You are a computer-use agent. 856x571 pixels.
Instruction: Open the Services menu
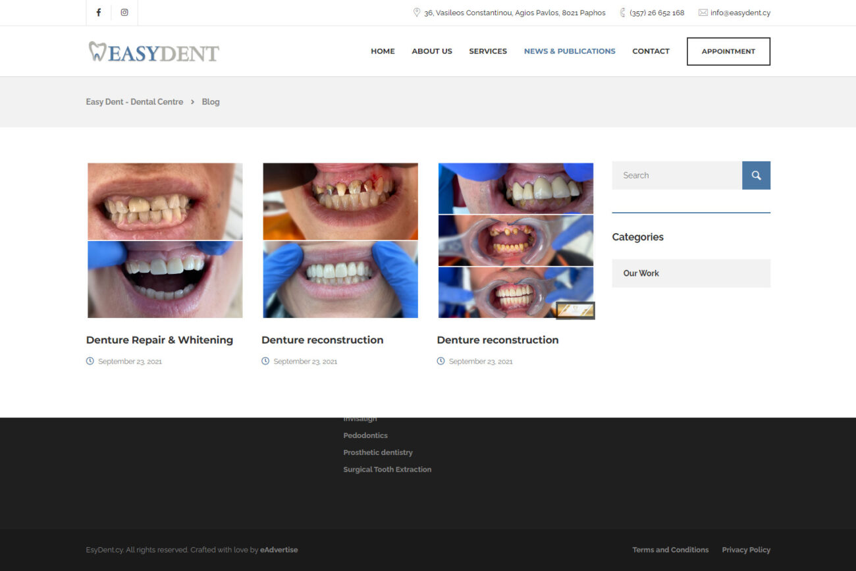tap(488, 51)
